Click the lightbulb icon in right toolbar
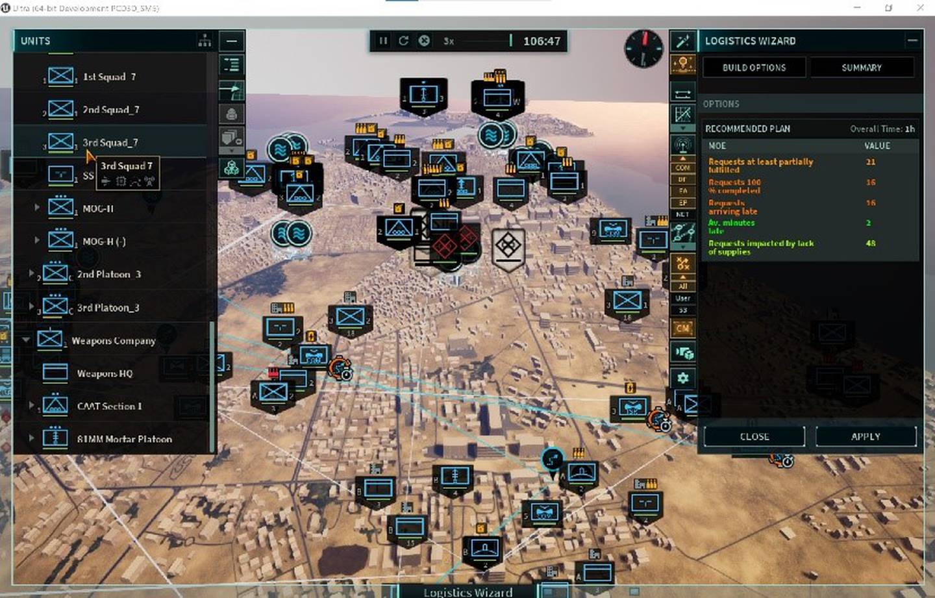Viewport: 935px width, 598px height. point(682,64)
